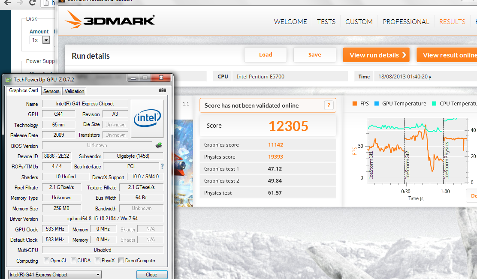Click the overall Score value 12305

pyautogui.click(x=288, y=126)
